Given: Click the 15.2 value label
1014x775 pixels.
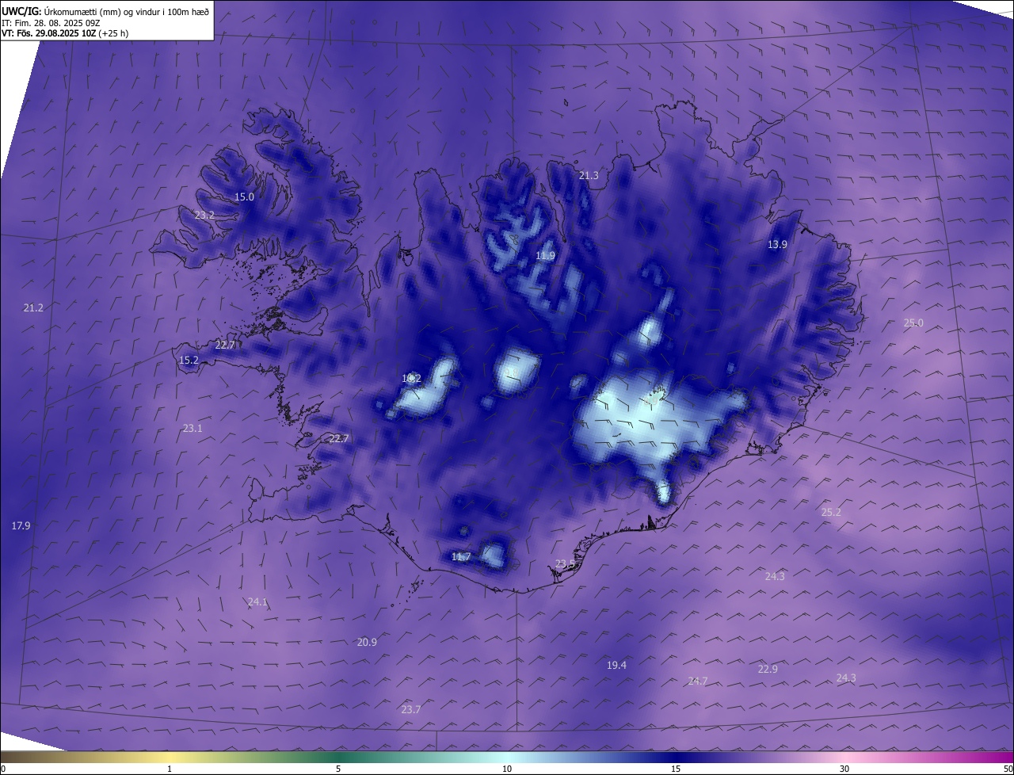Looking at the screenshot, I should click(x=189, y=361).
